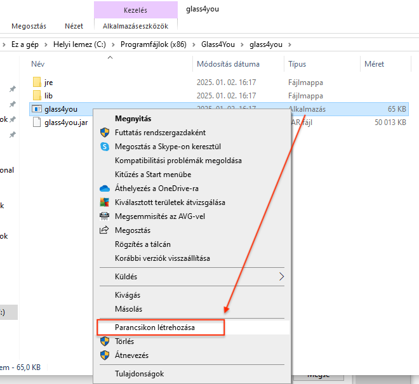Screen dimensions: 419x384
Task: Select Parancsikon létrehozása from context menu
Action: click(154, 328)
